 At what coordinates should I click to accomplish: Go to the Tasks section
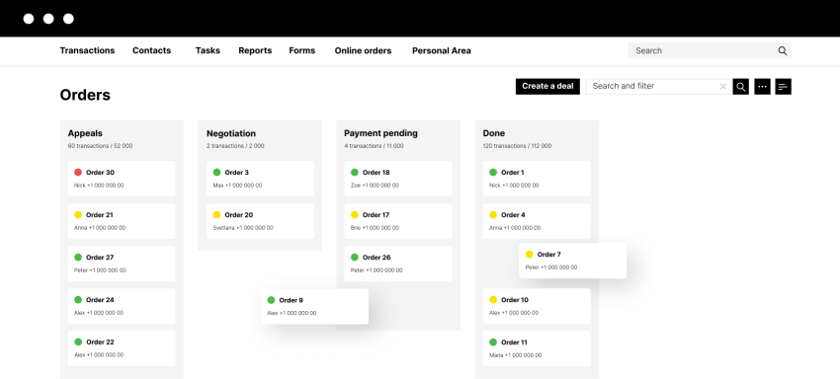click(208, 51)
